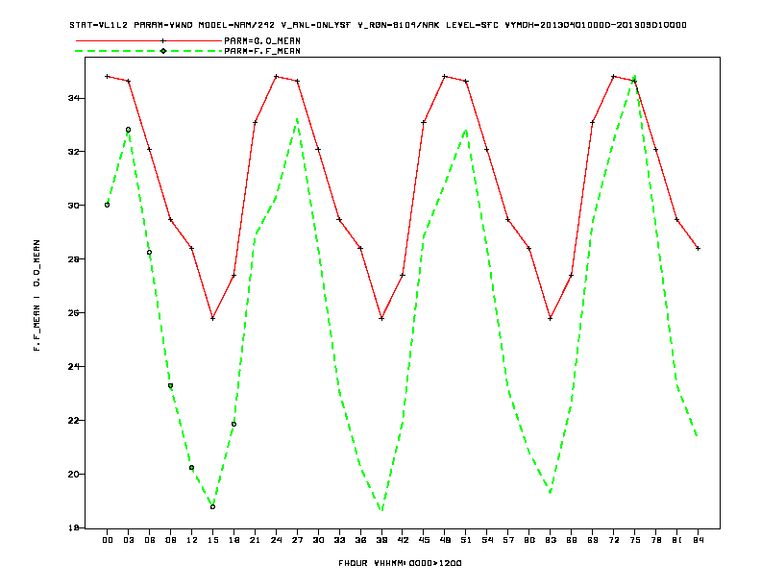The height and width of the screenshot is (588, 761).
Task: Click the x-axis tick label 27
Action: [x=297, y=540]
